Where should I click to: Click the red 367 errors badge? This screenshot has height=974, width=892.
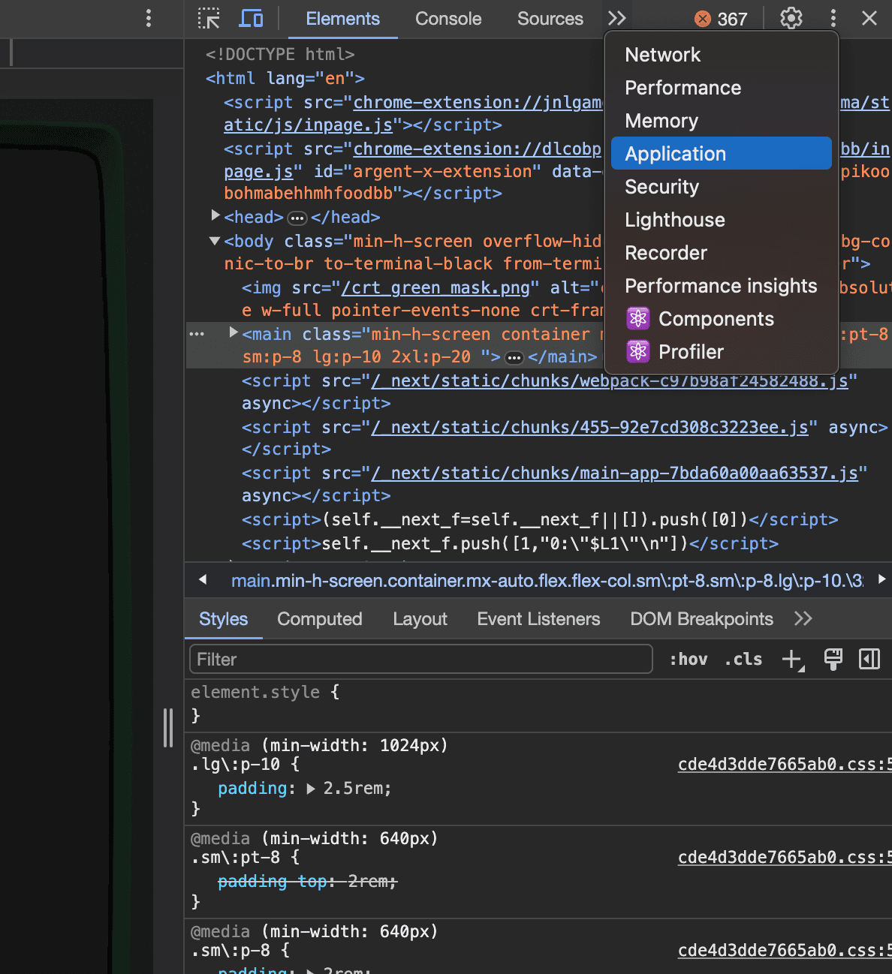coord(721,19)
